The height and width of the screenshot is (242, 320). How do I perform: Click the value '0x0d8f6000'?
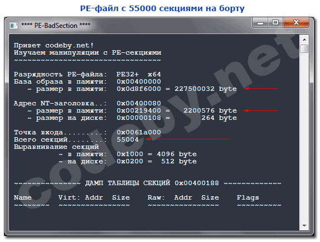tap(139, 89)
